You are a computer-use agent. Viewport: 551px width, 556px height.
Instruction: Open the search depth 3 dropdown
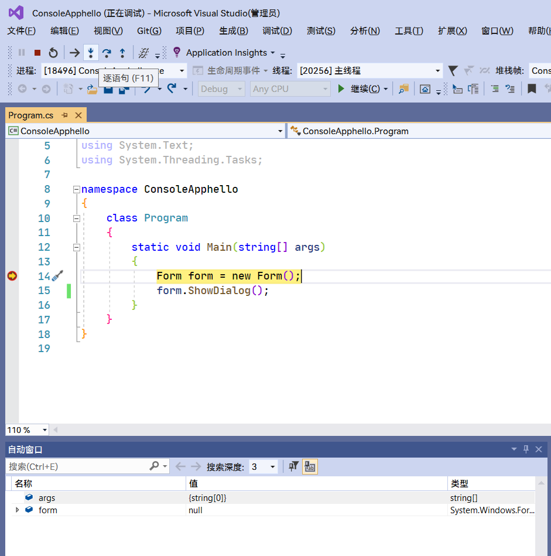pos(272,466)
